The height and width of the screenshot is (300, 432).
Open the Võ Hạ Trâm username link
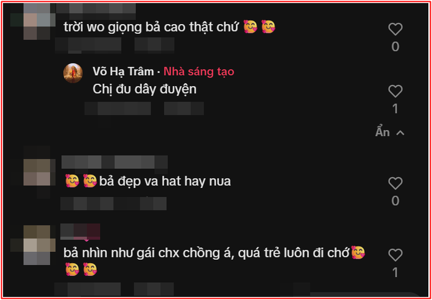[123, 72]
